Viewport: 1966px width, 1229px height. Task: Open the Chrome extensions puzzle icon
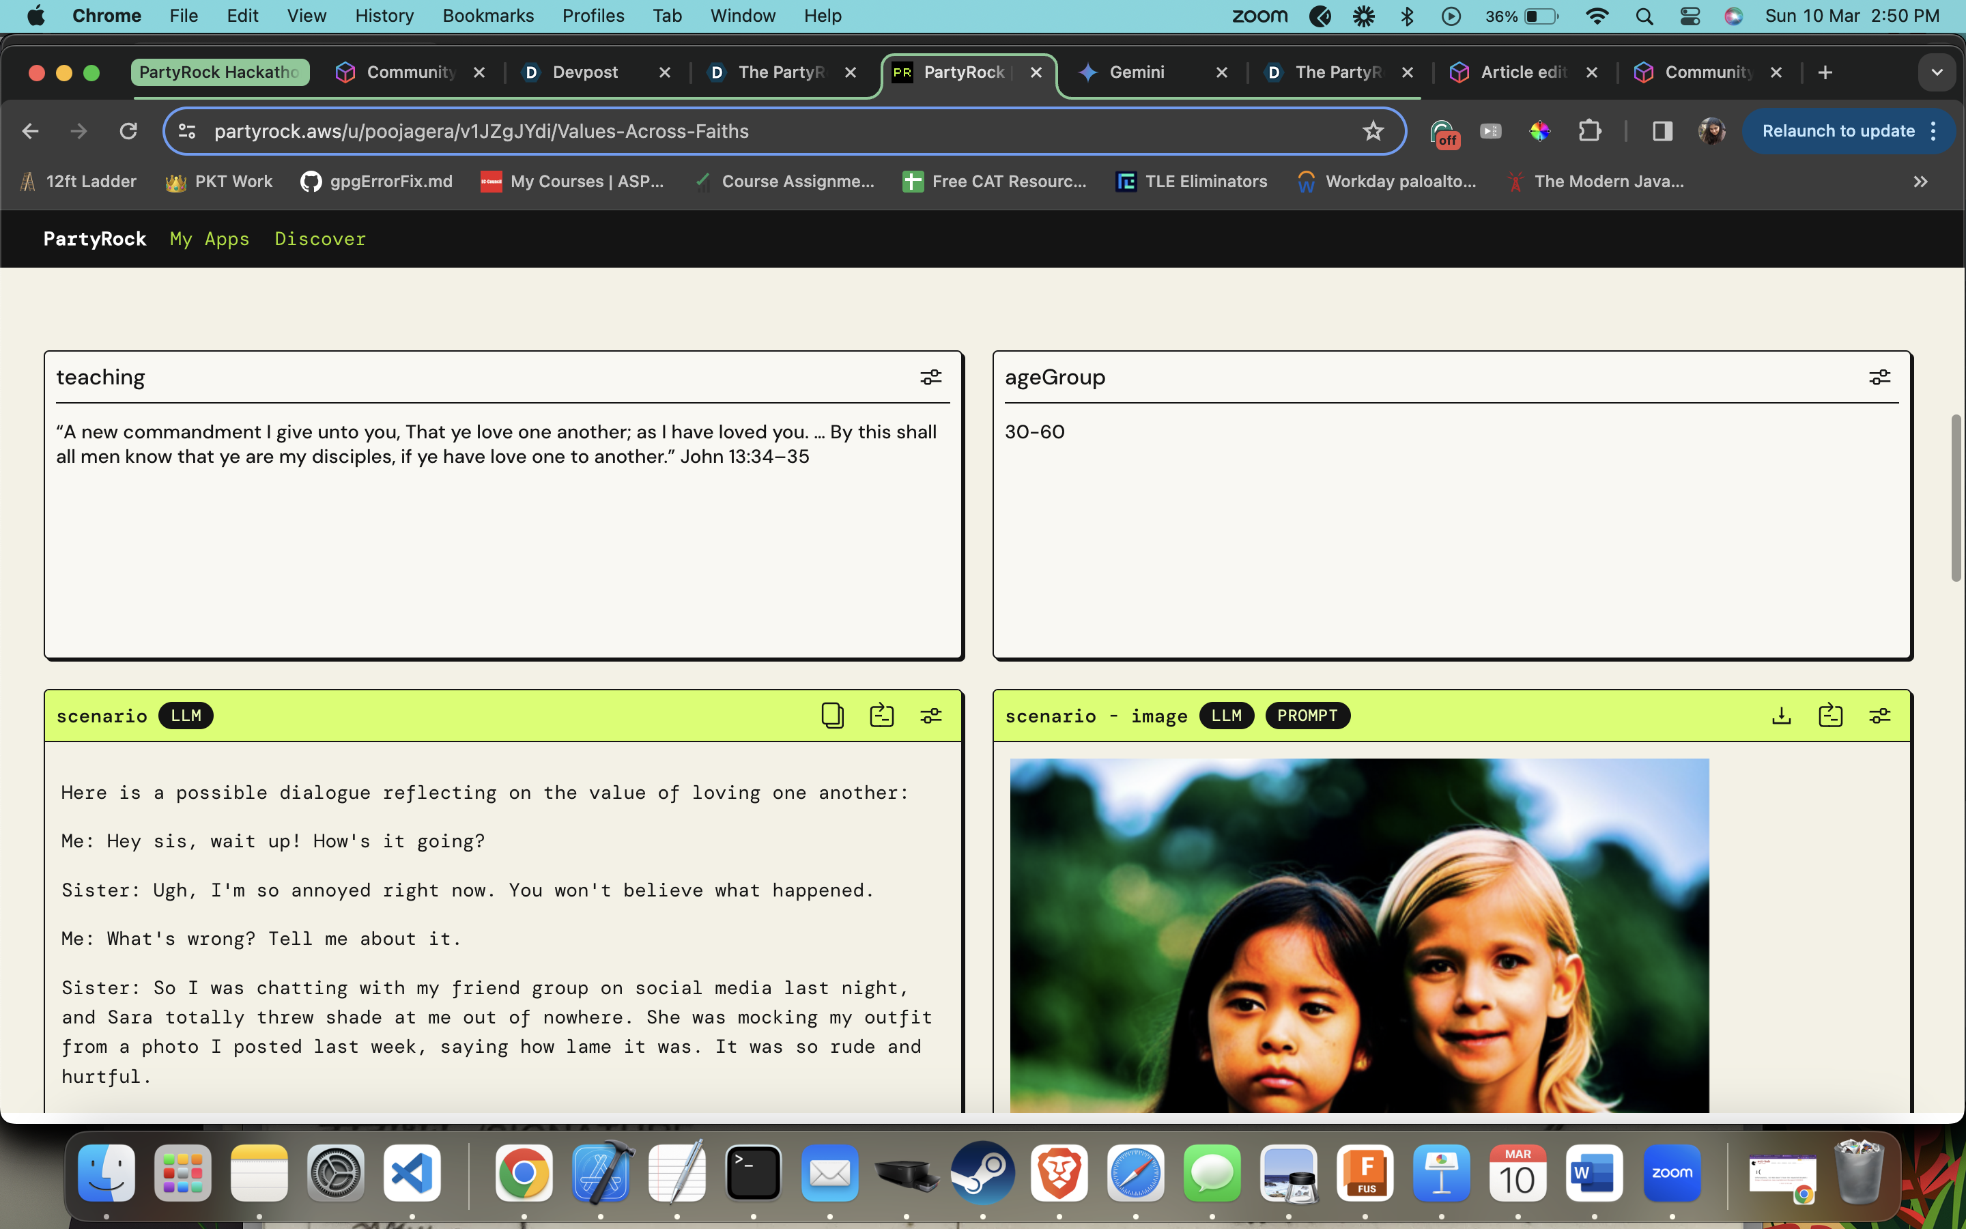[1589, 131]
